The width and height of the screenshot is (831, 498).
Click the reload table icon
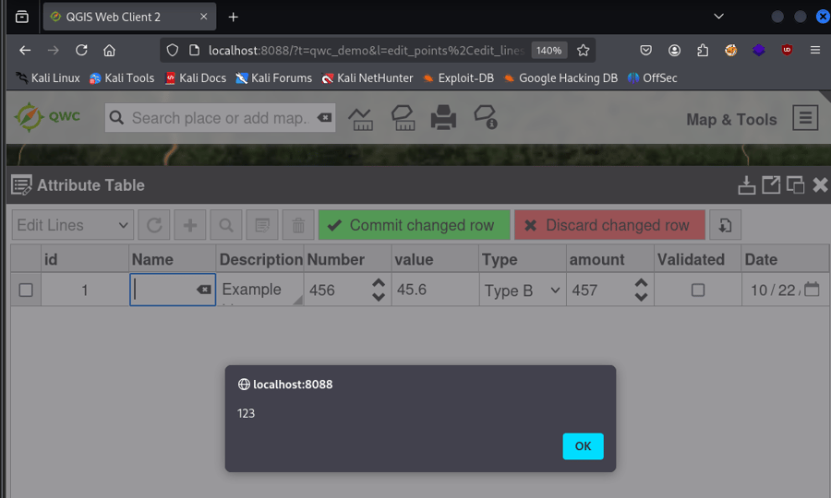click(154, 225)
